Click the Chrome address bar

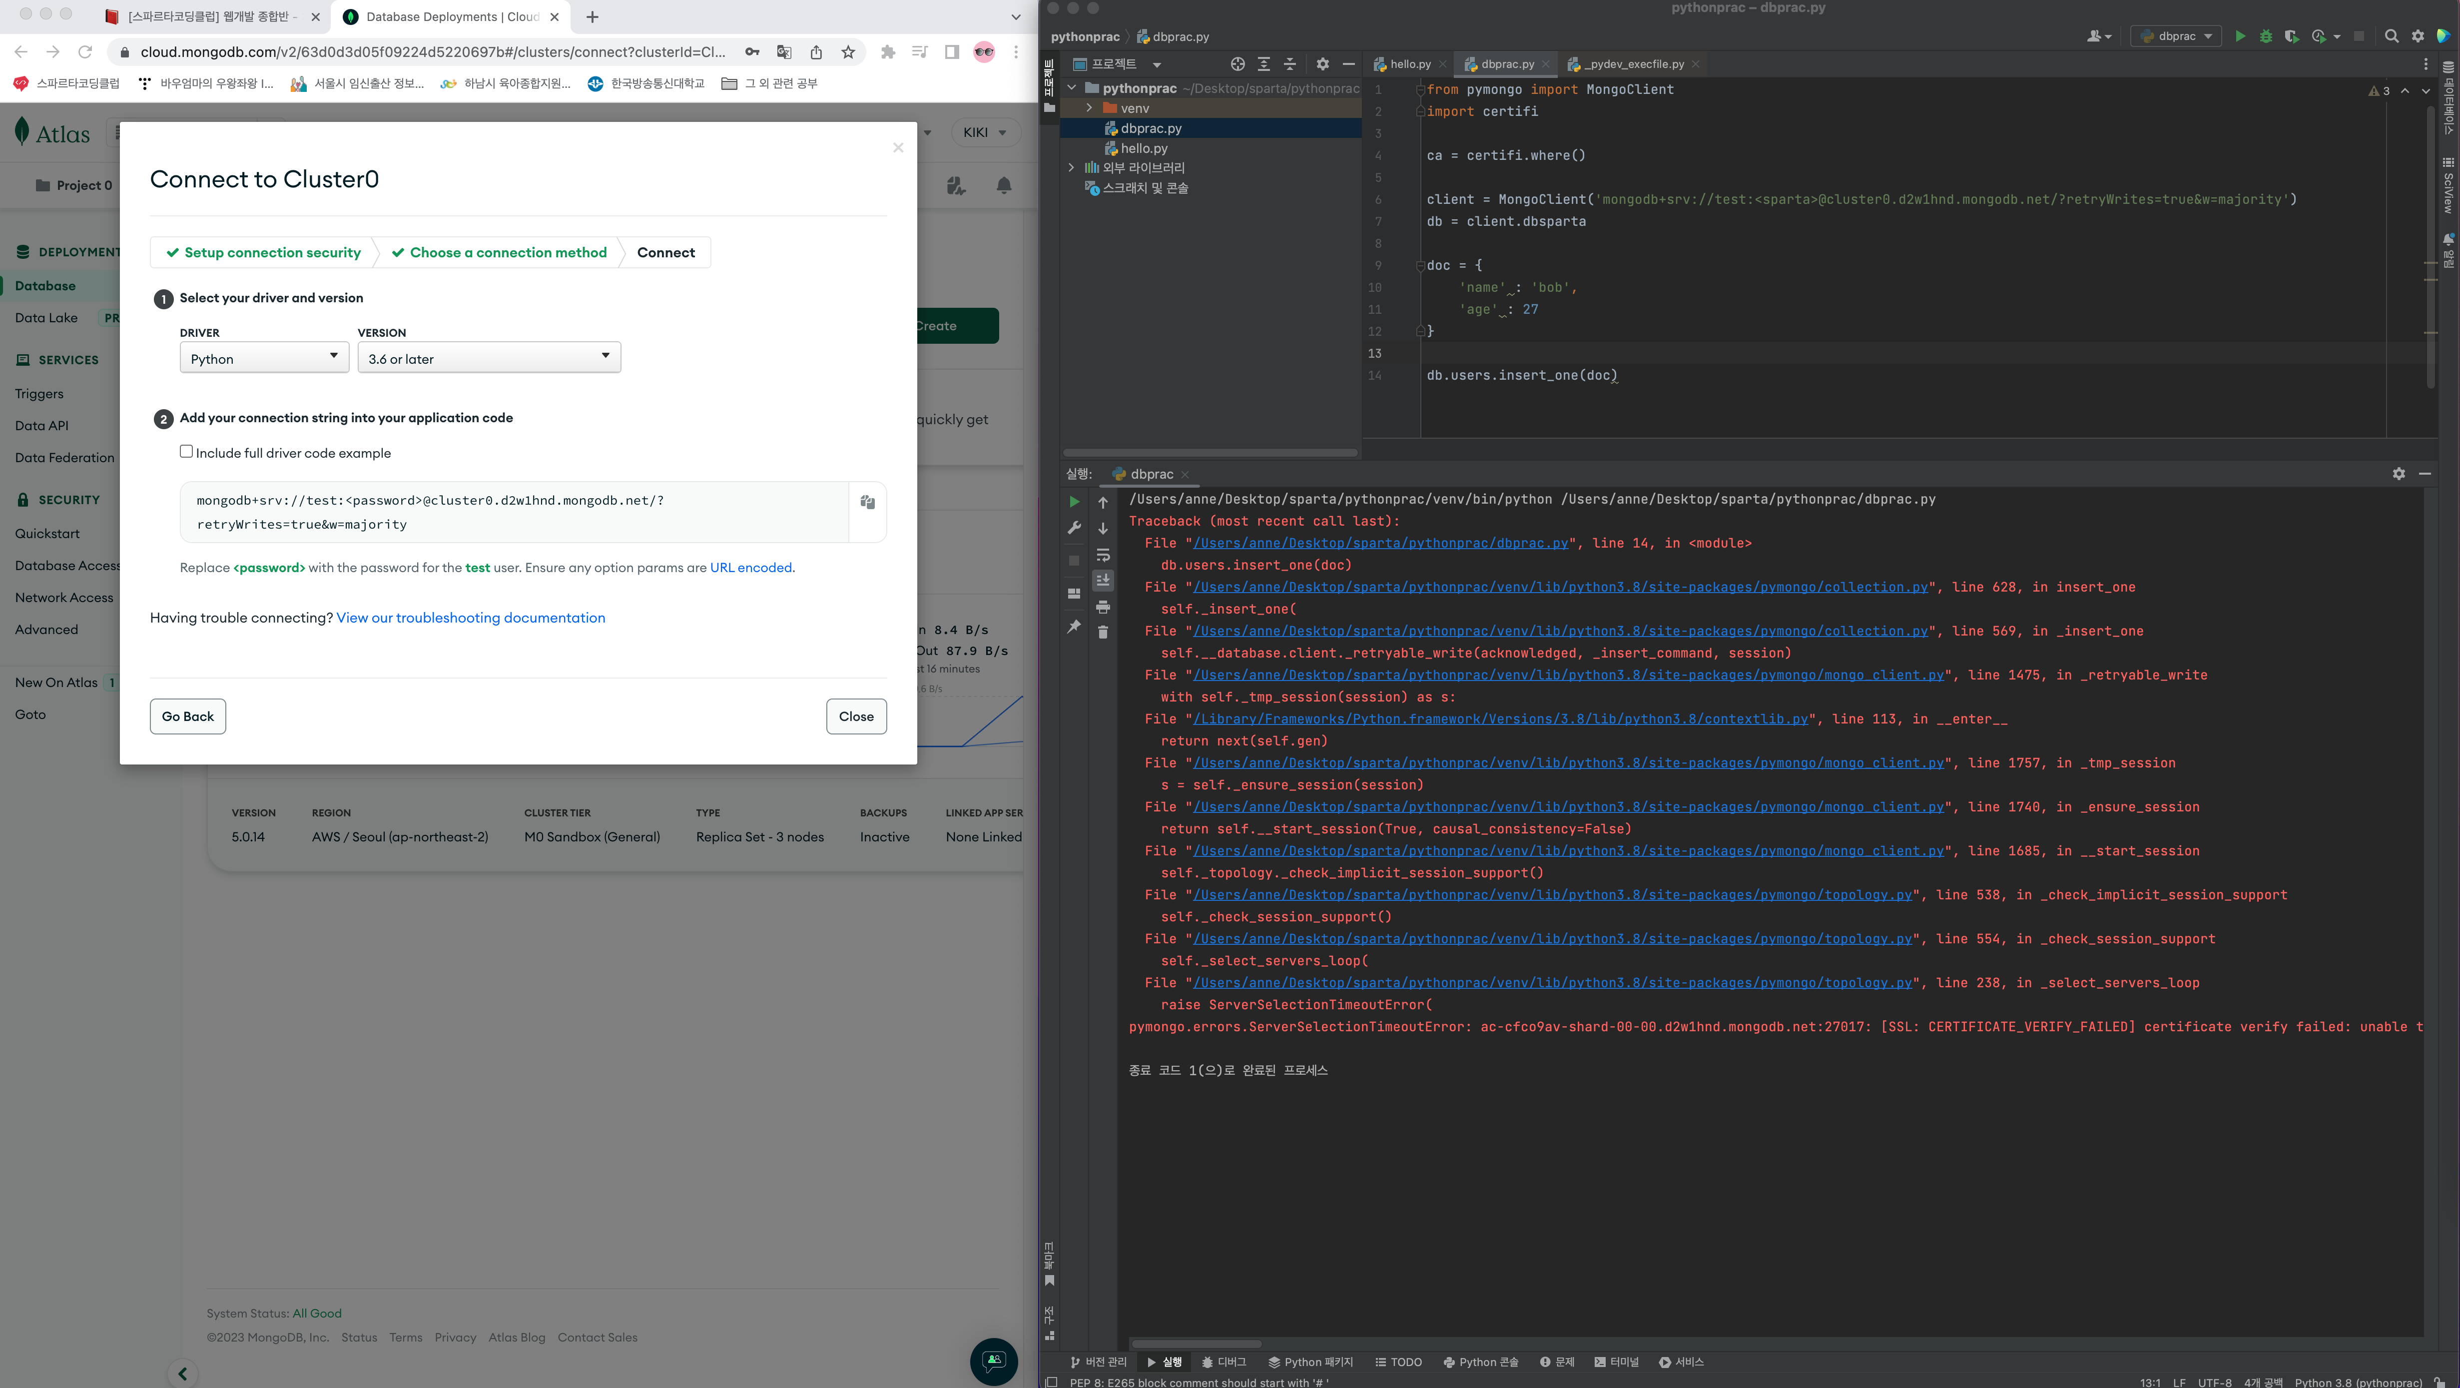tap(433, 52)
